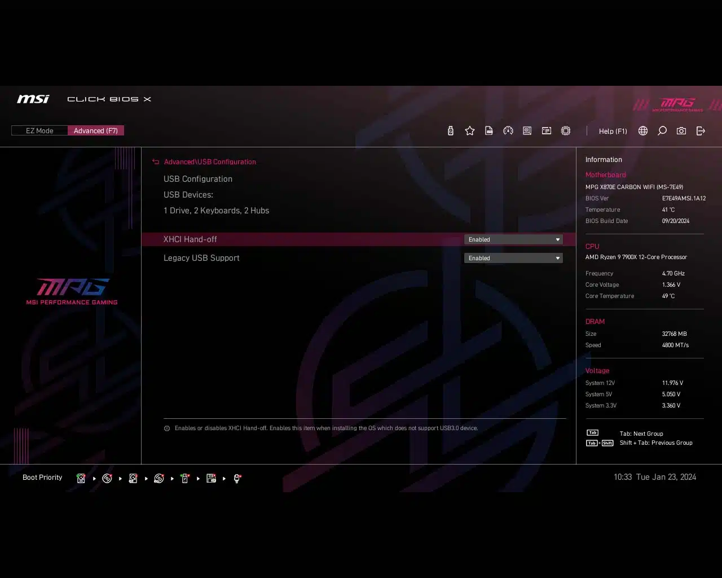The width and height of the screenshot is (722, 578).
Task: Open the M-Flash USB drive icon
Action: [450, 131]
